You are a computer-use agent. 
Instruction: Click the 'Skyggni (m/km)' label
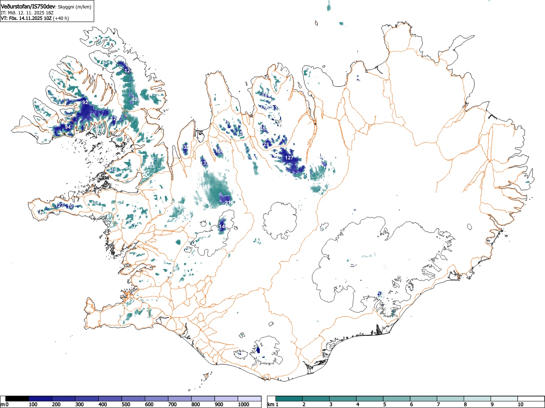[74, 6]
